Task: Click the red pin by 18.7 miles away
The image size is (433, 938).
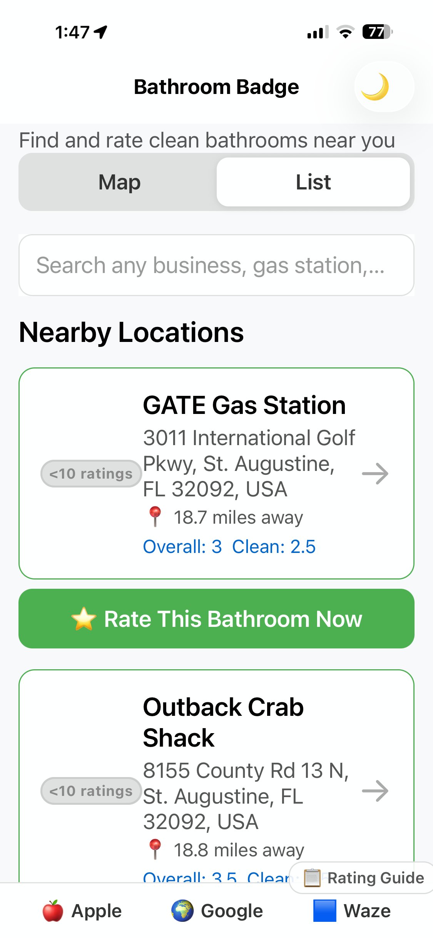Action: [x=155, y=516]
